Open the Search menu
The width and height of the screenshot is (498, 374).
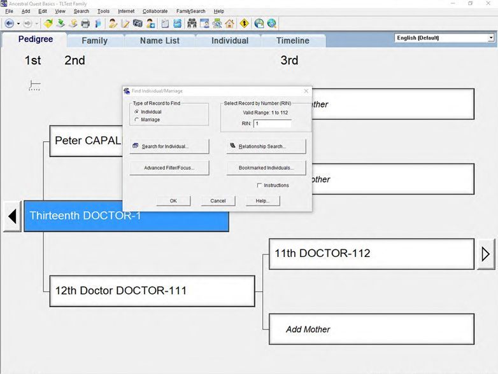click(x=82, y=11)
